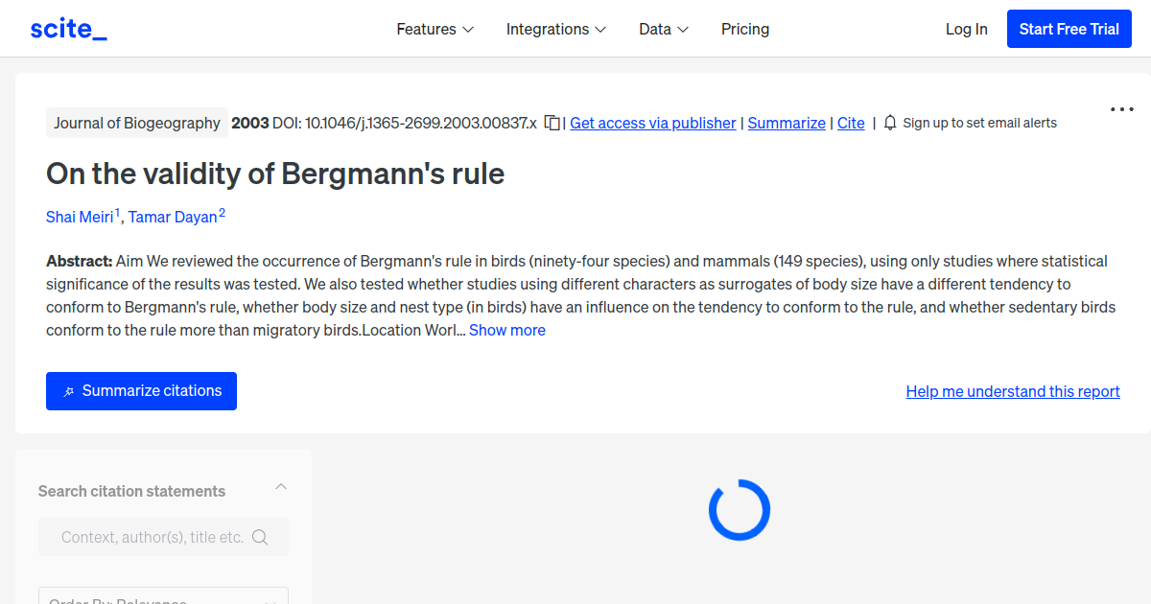Screen dimensions: 1151x604
Task: Expand the Features dropdown
Action: (x=435, y=29)
